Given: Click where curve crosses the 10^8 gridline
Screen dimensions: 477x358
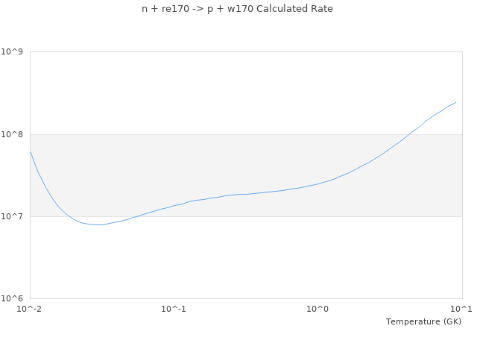Looking at the screenshot, I should [x=407, y=134].
